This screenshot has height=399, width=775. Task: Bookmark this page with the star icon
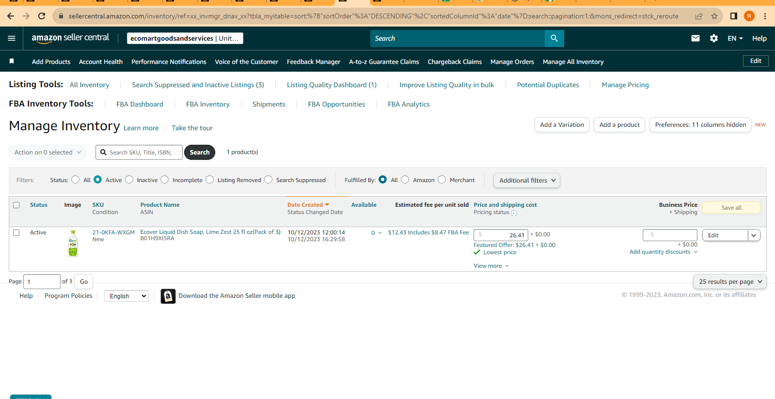click(714, 16)
